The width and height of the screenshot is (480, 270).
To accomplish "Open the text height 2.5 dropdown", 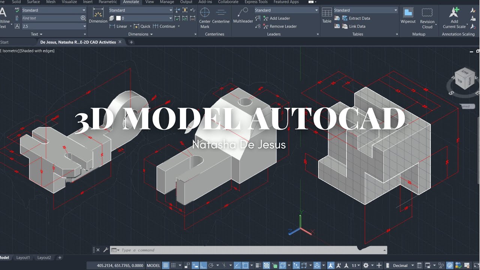I will click(54, 26).
